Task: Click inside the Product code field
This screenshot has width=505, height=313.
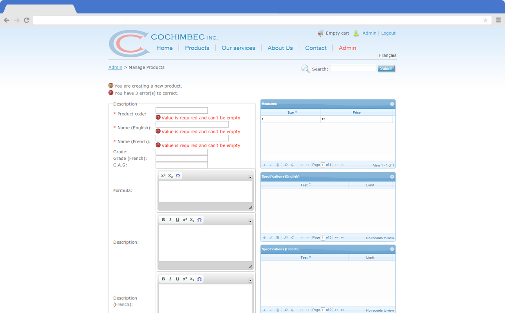Action: 182,110
